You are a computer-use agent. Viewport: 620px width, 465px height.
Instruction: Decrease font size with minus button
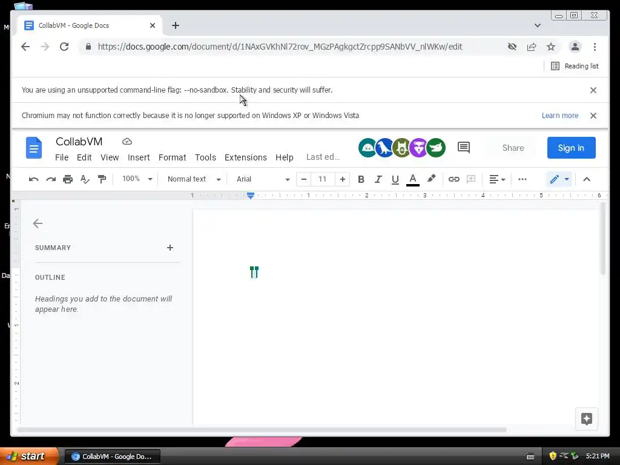click(304, 179)
